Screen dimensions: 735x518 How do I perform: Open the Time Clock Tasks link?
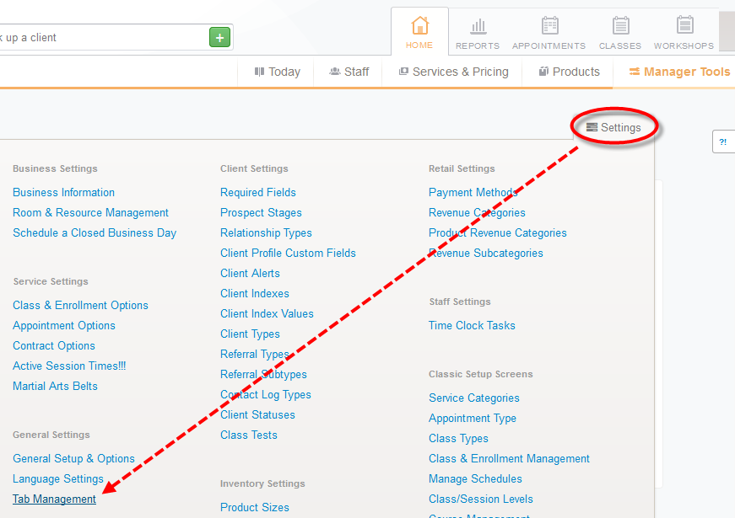(x=472, y=325)
